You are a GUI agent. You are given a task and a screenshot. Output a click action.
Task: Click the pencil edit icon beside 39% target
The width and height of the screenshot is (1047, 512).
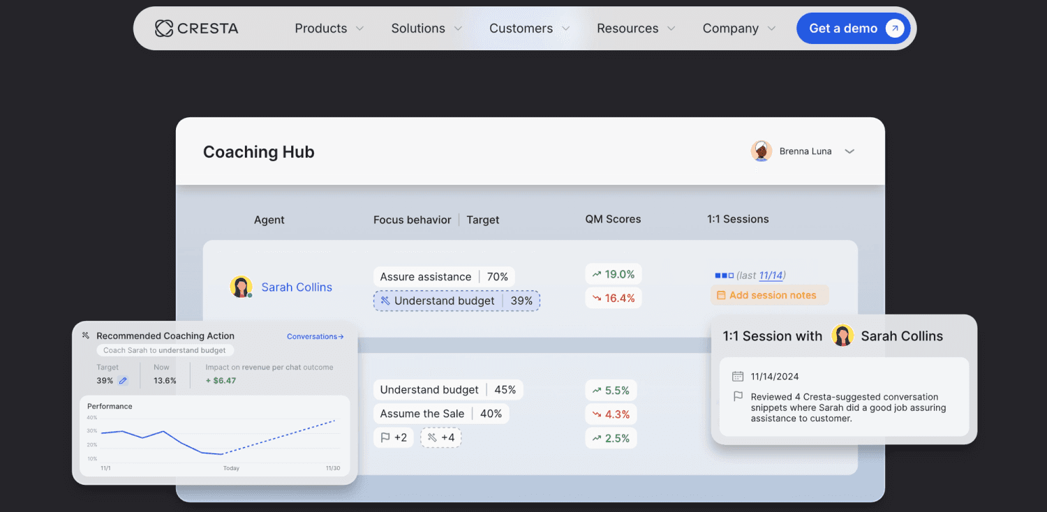coord(123,381)
